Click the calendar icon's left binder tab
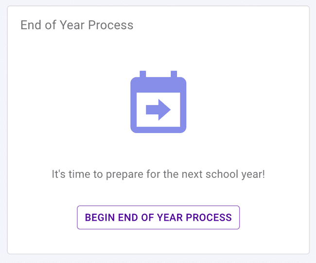 tap(143, 74)
